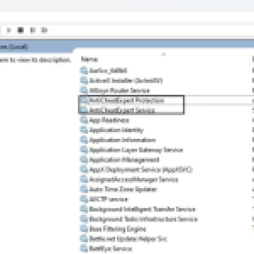This screenshot has height=254, width=254.
Task: Pick the Auto Time Zone Updater service
Action: 123,189
